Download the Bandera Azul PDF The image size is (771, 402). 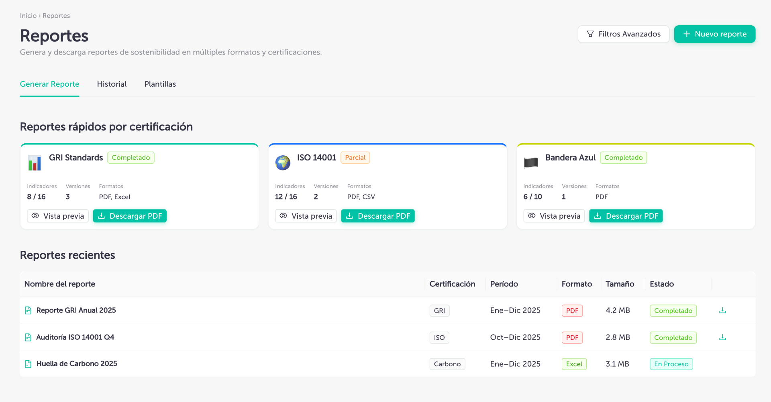pyautogui.click(x=626, y=216)
